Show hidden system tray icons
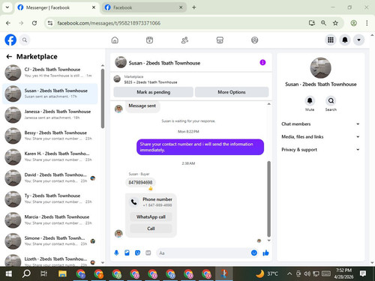This screenshot has height=281, width=375. (x=289, y=274)
